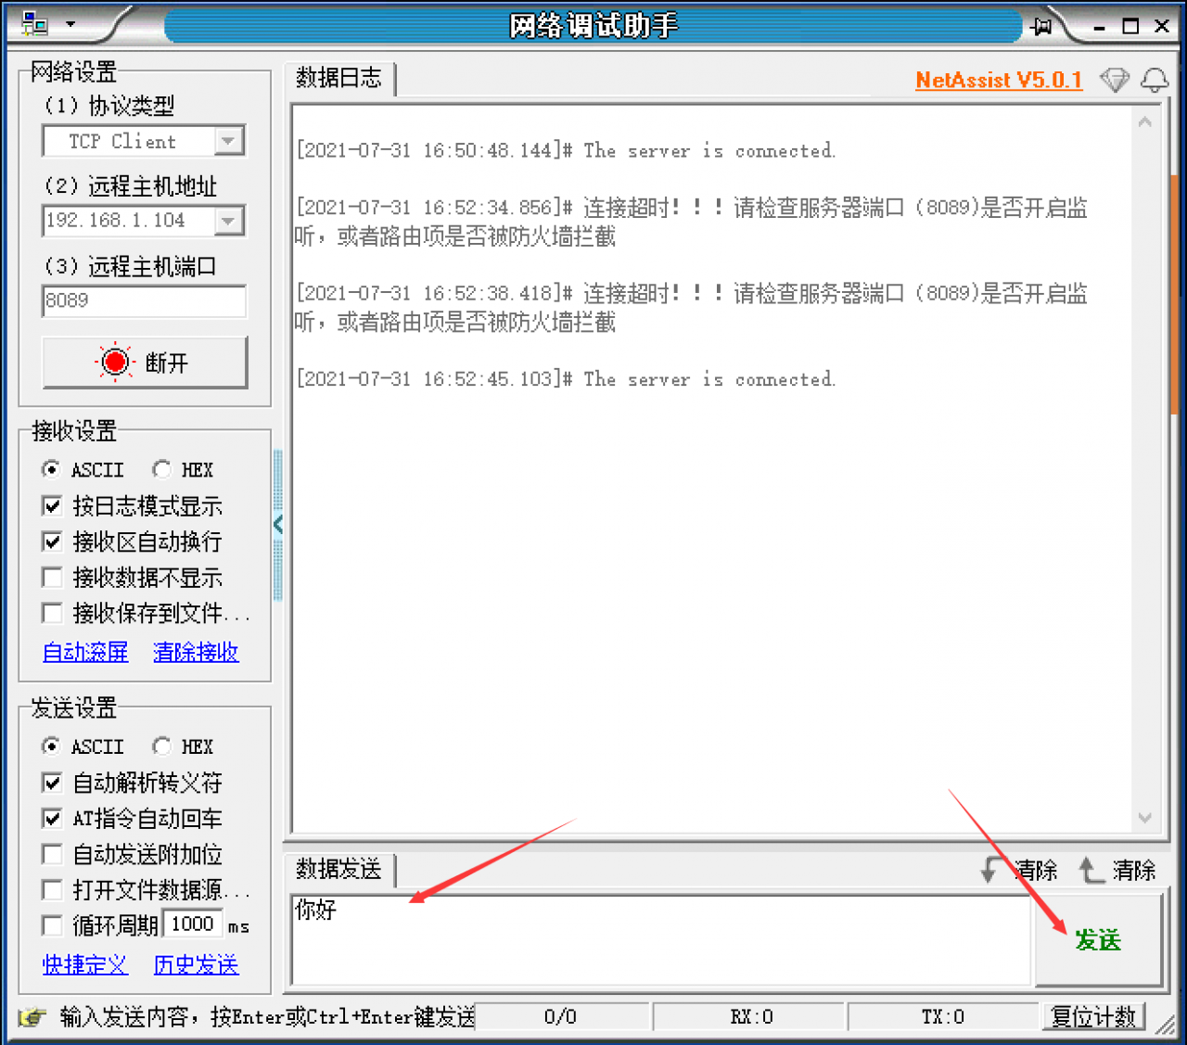
Task: Switch to the 数据发送 tab
Action: (339, 870)
